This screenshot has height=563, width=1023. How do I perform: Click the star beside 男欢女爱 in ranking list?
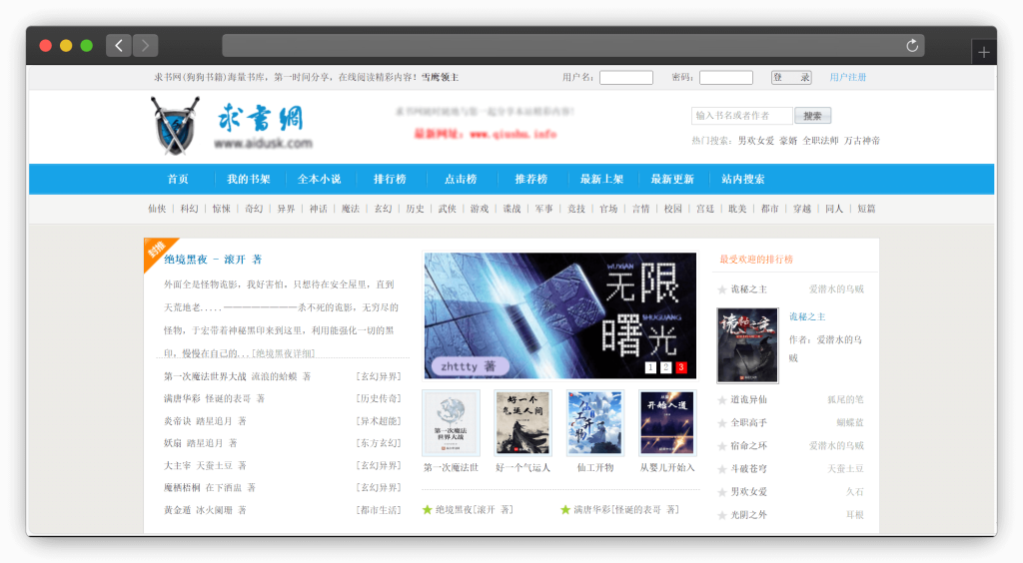click(x=722, y=492)
